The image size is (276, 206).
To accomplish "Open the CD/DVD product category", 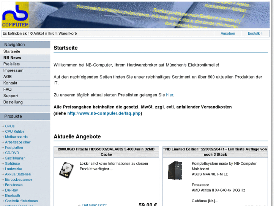I will pyautogui.click(x=12, y=153).
